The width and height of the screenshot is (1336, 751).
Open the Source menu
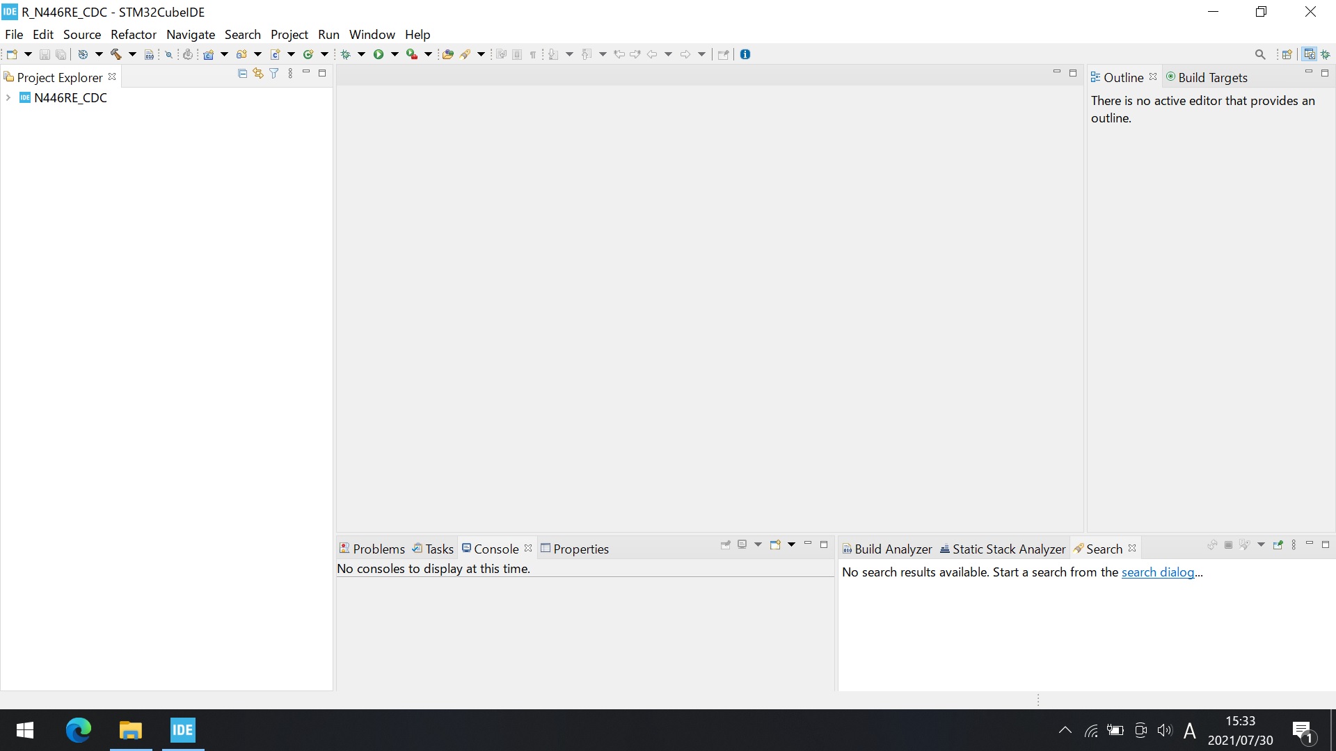pyautogui.click(x=82, y=34)
